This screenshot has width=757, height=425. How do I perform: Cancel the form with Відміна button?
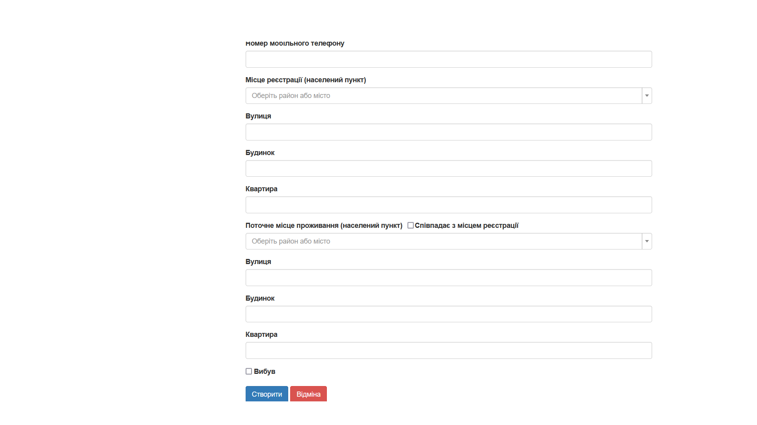[308, 394]
